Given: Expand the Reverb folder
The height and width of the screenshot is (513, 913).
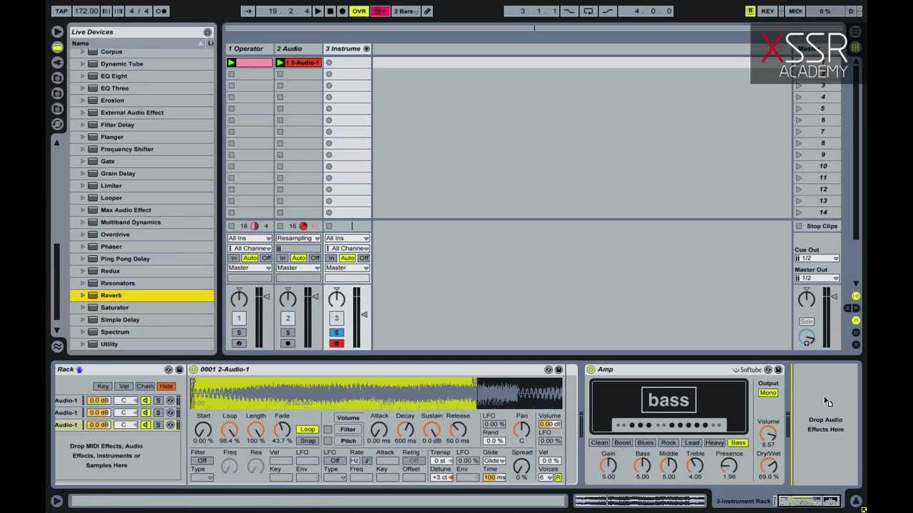Looking at the screenshot, I should pos(83,295).
